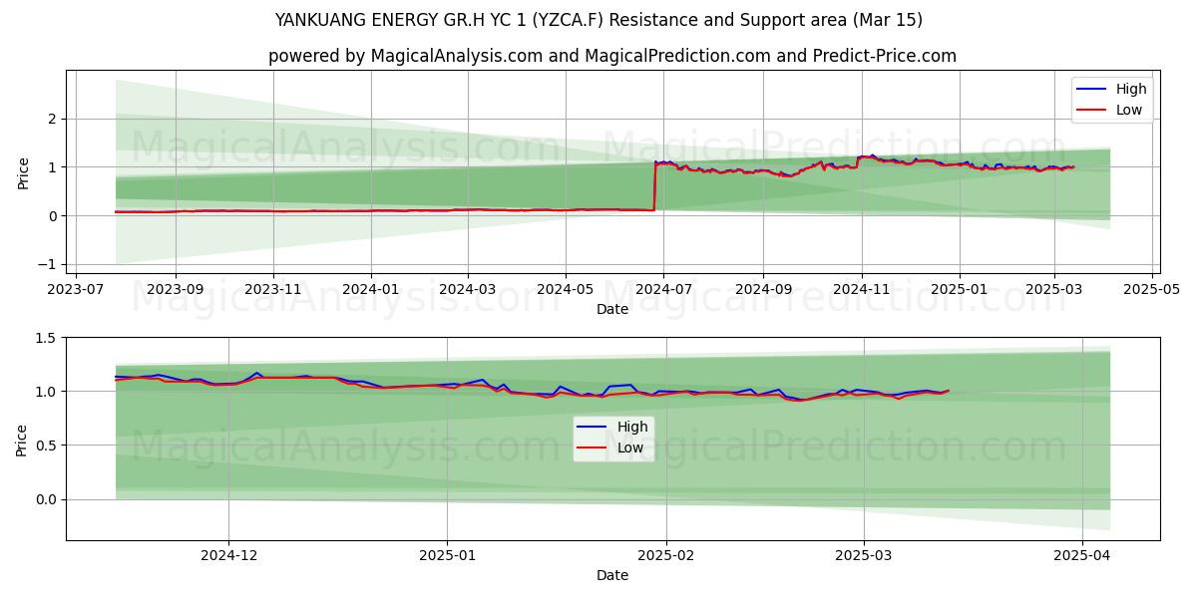This screenshot has width=1197, height=598.
Task: Click the '2024-11' x-axis label in top chart
Action: pos(860,290)
